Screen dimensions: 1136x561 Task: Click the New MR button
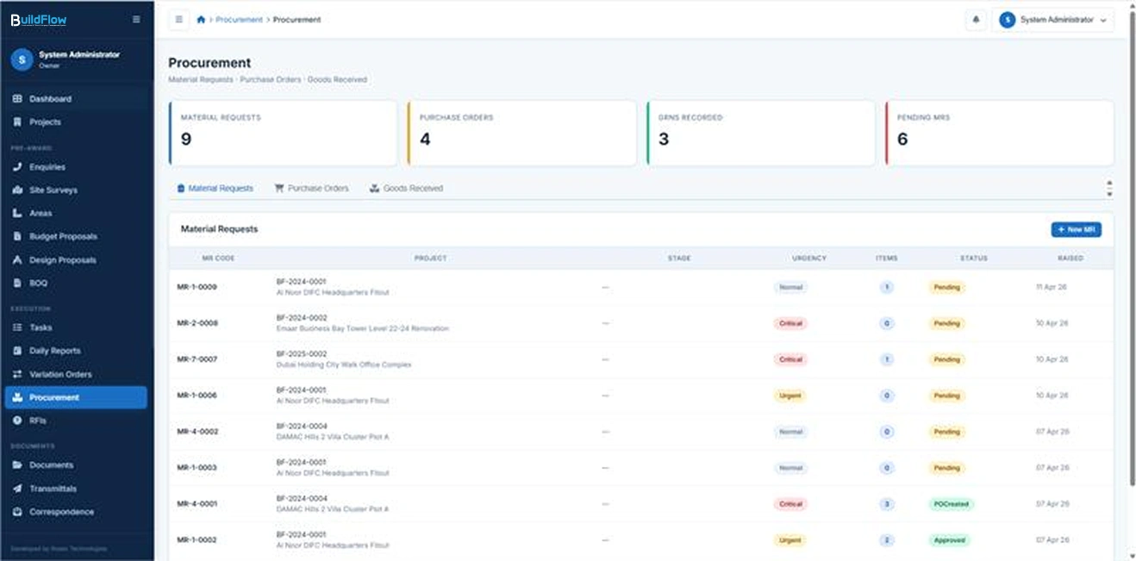point(1076,230)
